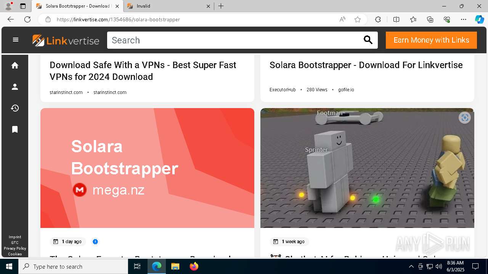Open the Imprint footer link
Image resolution: width=488 pixels, height=274 pixels.
click(x=15, y=237)
